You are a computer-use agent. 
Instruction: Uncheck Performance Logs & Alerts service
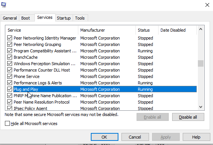coord(9,83)
